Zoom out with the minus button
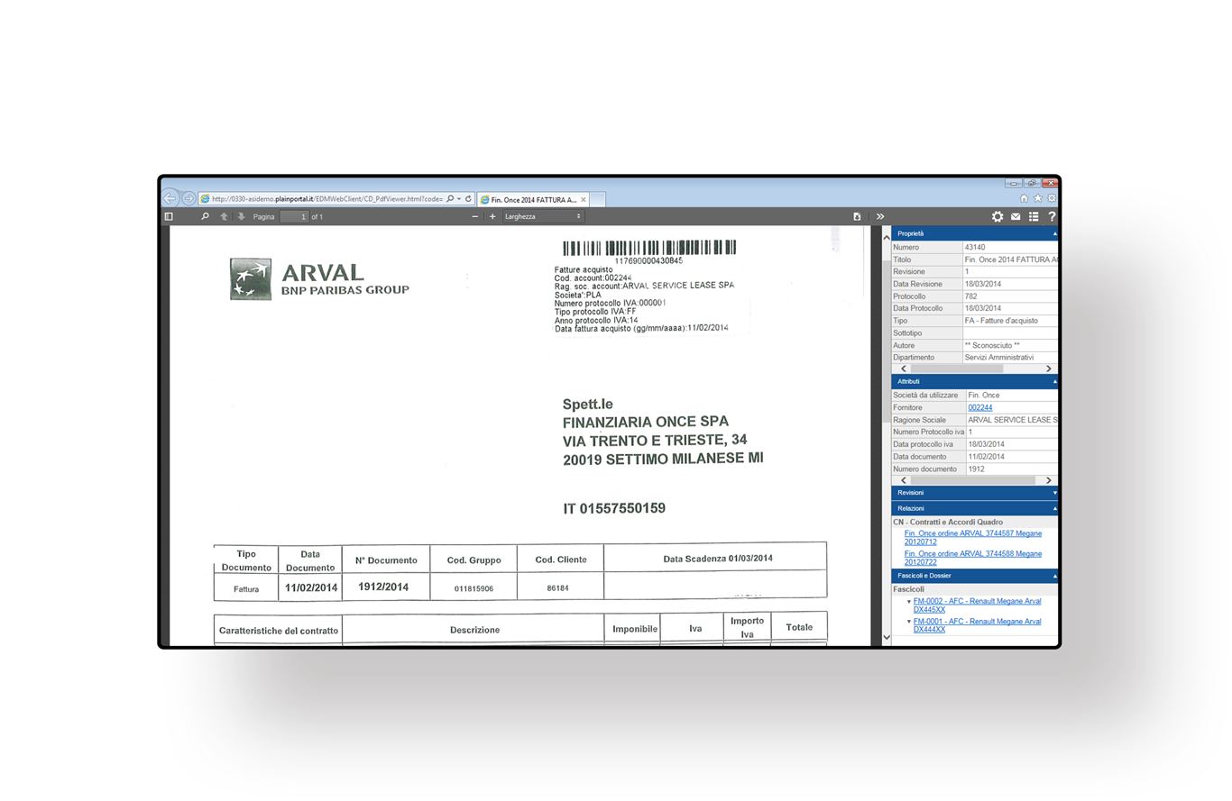The height and width of the screenshot is (801, 1232). (475, 217)
